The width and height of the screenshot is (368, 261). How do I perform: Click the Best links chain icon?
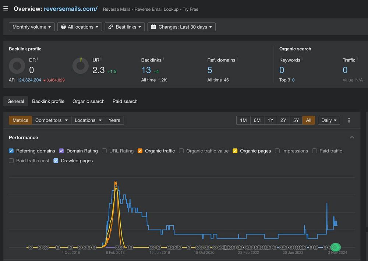110,27
